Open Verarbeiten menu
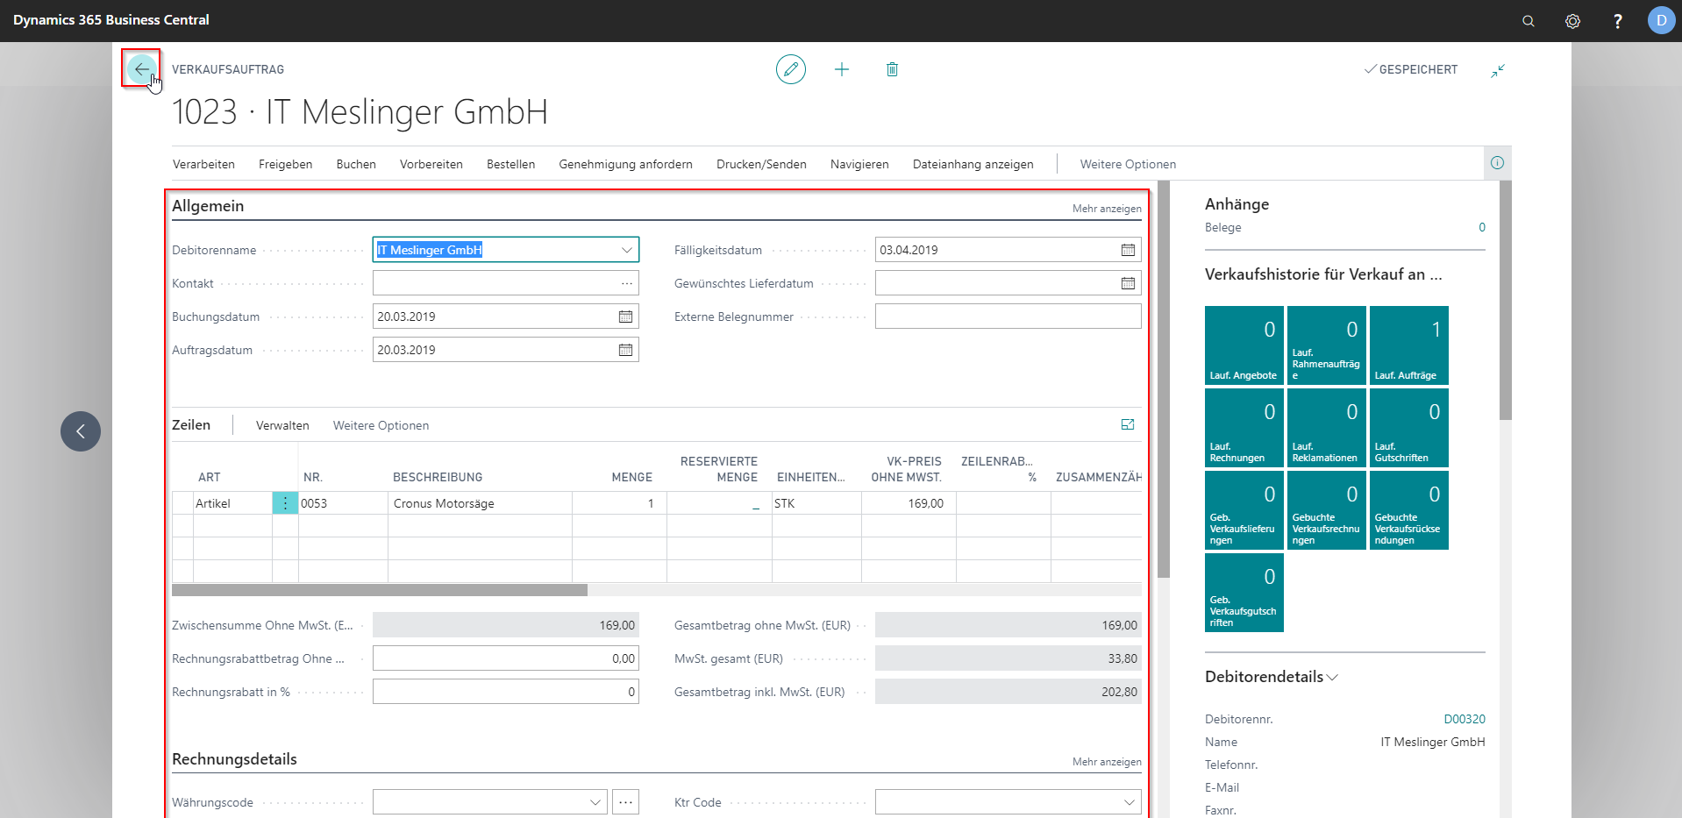 pyautogui.click(x=203, y=164)
